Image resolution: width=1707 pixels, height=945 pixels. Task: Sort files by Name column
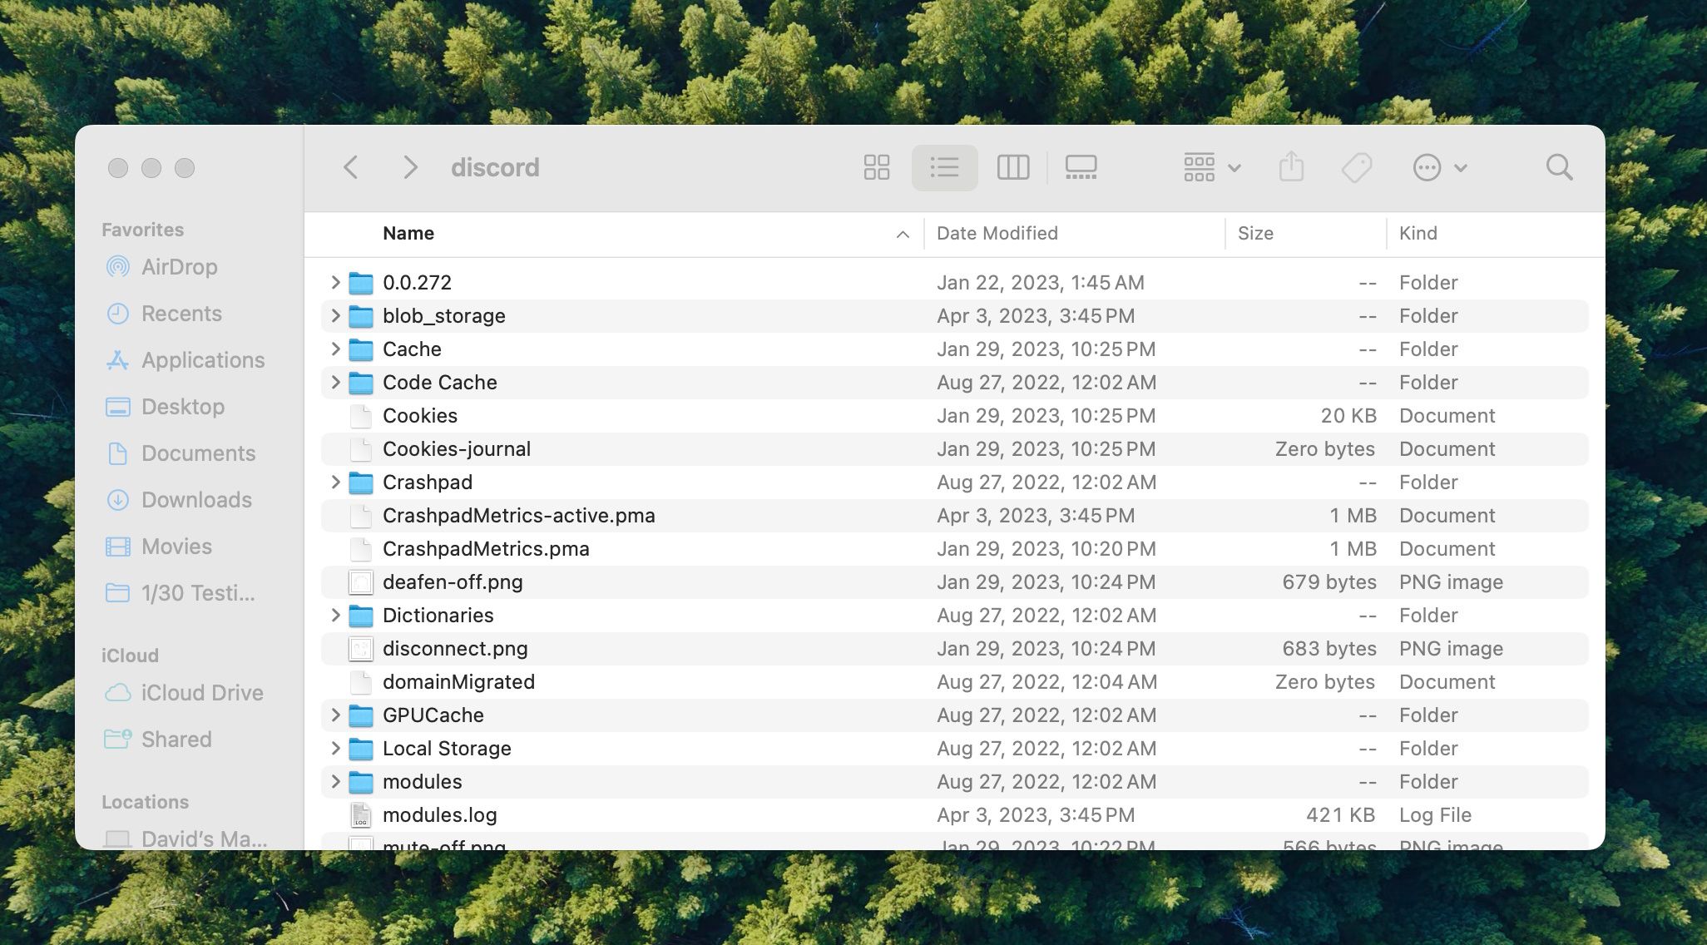[408, 231]
